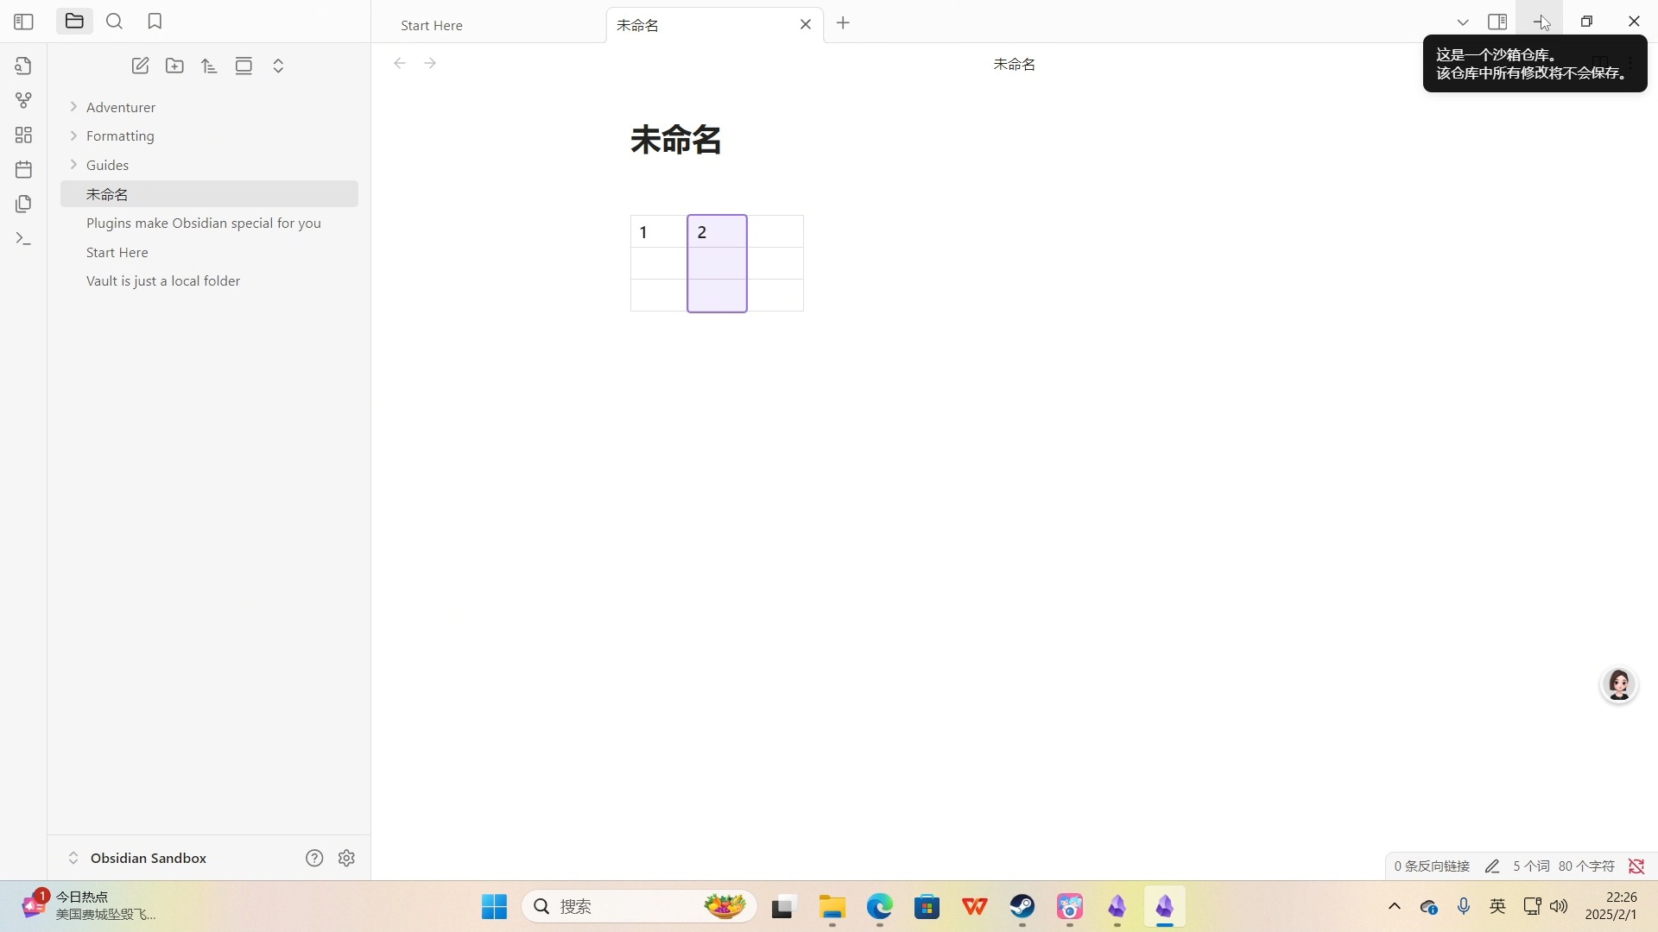The width and height of the screenshot is (1658, 932).
Task: Open settings gear next to vault name
Action: [346, 858]
